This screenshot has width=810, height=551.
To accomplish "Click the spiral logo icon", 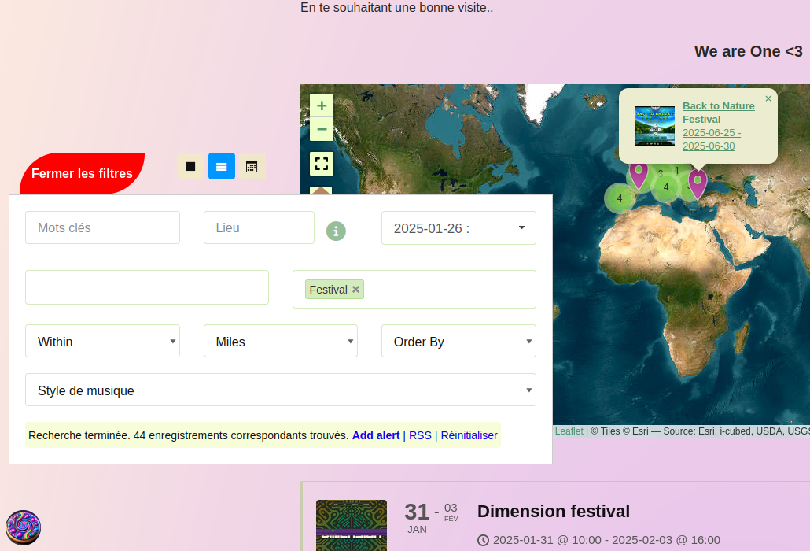I will click(x=23, y=527).
